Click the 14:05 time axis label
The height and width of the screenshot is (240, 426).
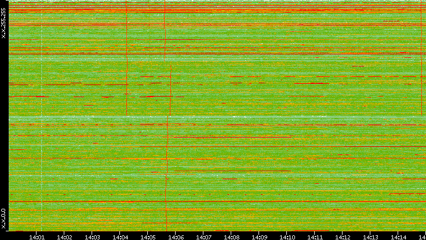[148, 237]
